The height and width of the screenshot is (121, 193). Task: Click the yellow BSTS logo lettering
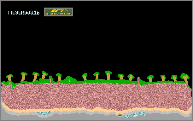(57, 10)
